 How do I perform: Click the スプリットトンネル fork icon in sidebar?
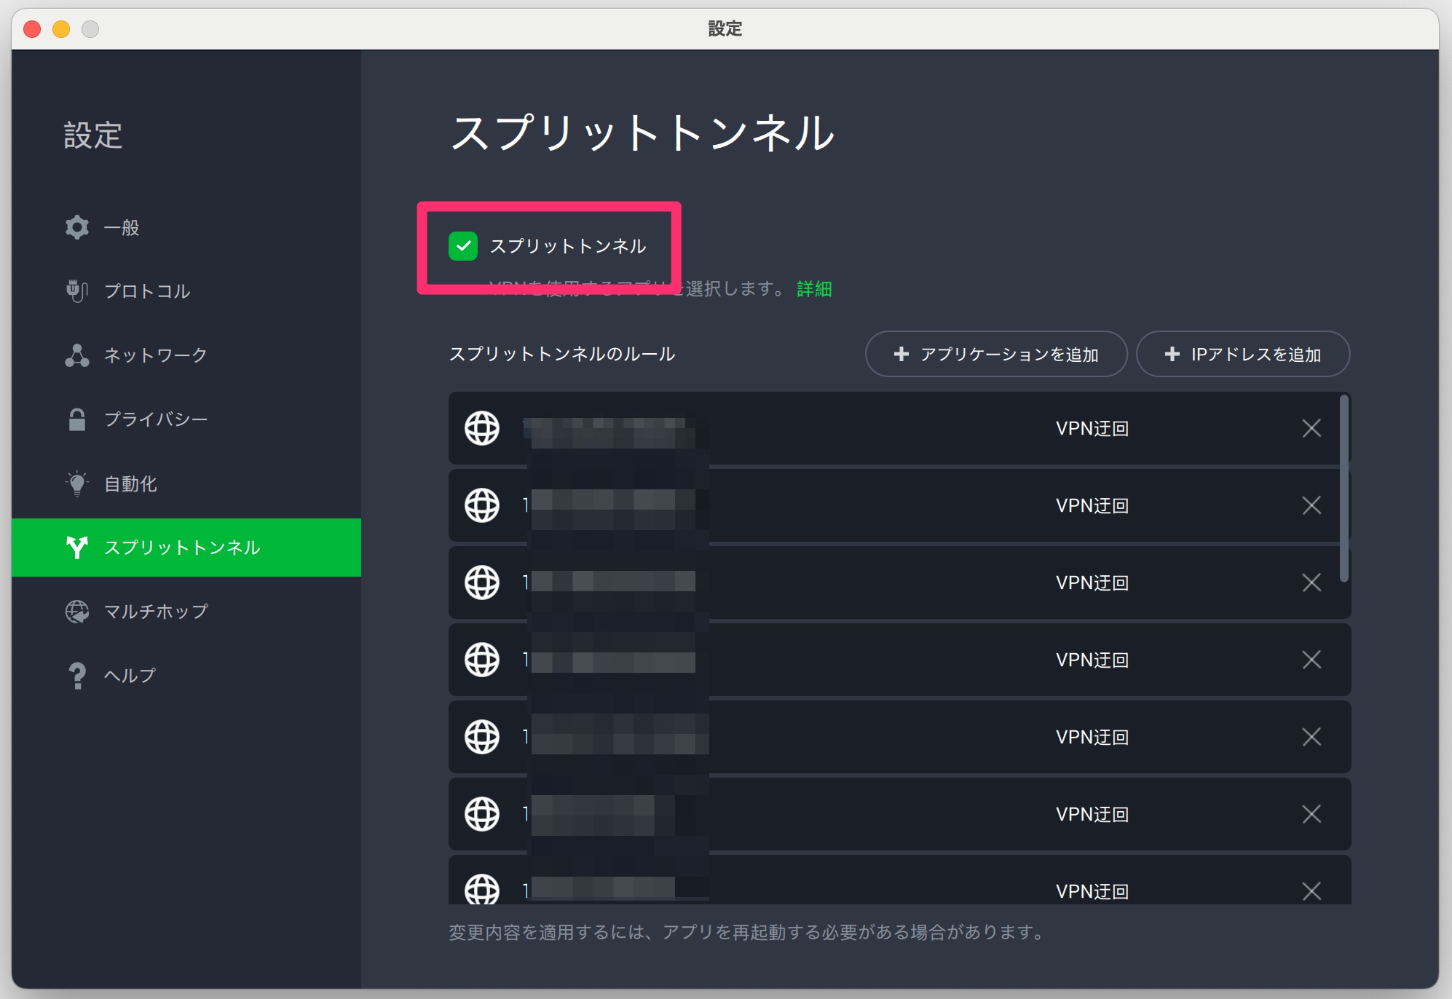pos(77,548)
